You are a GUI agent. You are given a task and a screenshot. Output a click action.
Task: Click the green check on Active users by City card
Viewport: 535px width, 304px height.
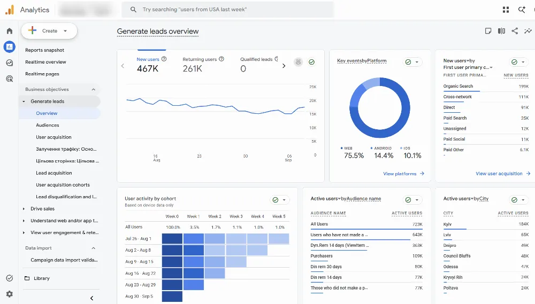coord(514,200)
